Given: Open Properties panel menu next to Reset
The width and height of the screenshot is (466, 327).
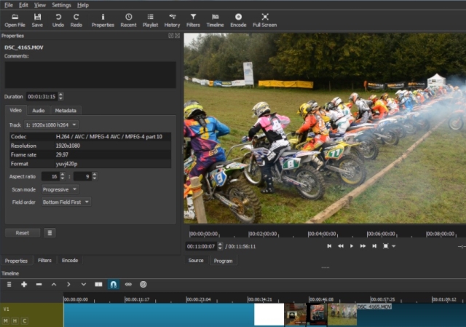Looking at the screenshot, I should point(50,233).
